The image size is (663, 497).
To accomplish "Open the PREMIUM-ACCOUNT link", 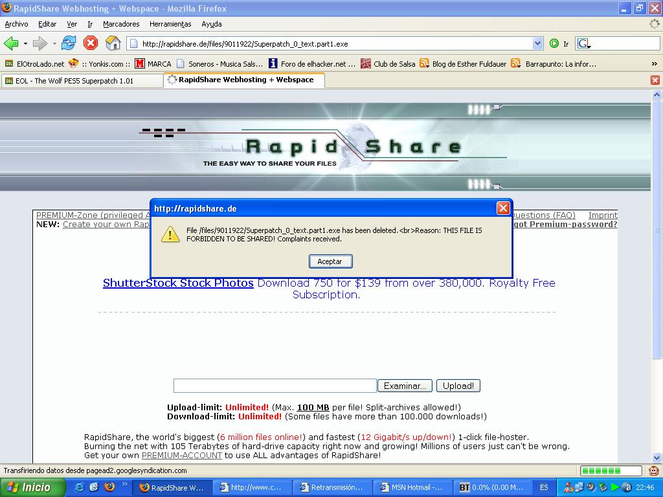I will [182, 456].
